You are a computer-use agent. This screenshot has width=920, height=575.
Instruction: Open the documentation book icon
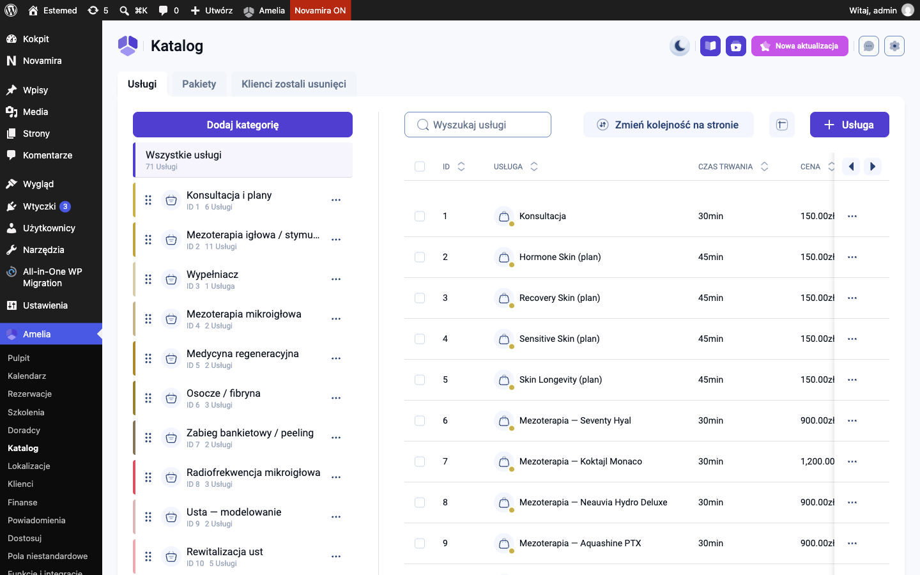(x=710, y=46)
